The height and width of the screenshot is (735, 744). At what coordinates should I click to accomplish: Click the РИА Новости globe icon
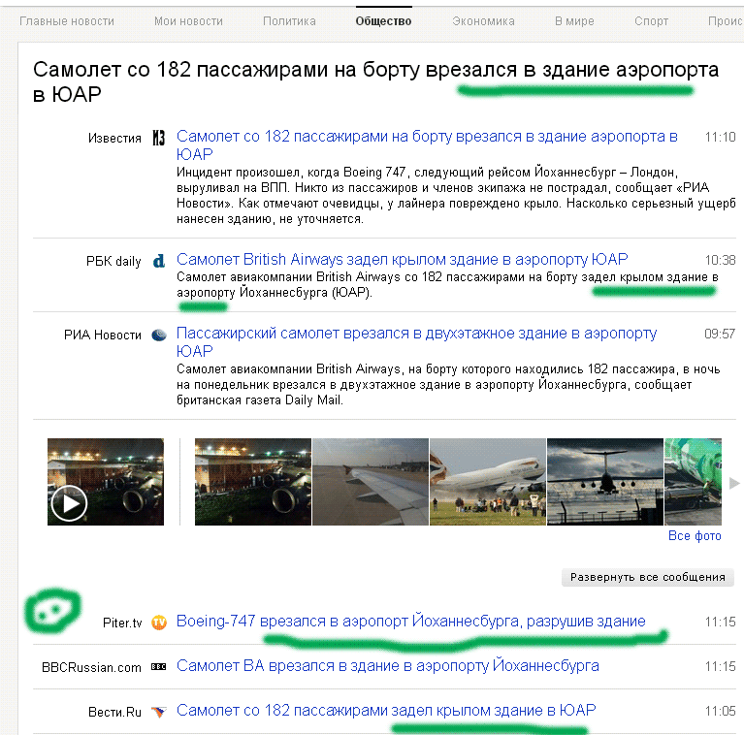tap(159, 335)
